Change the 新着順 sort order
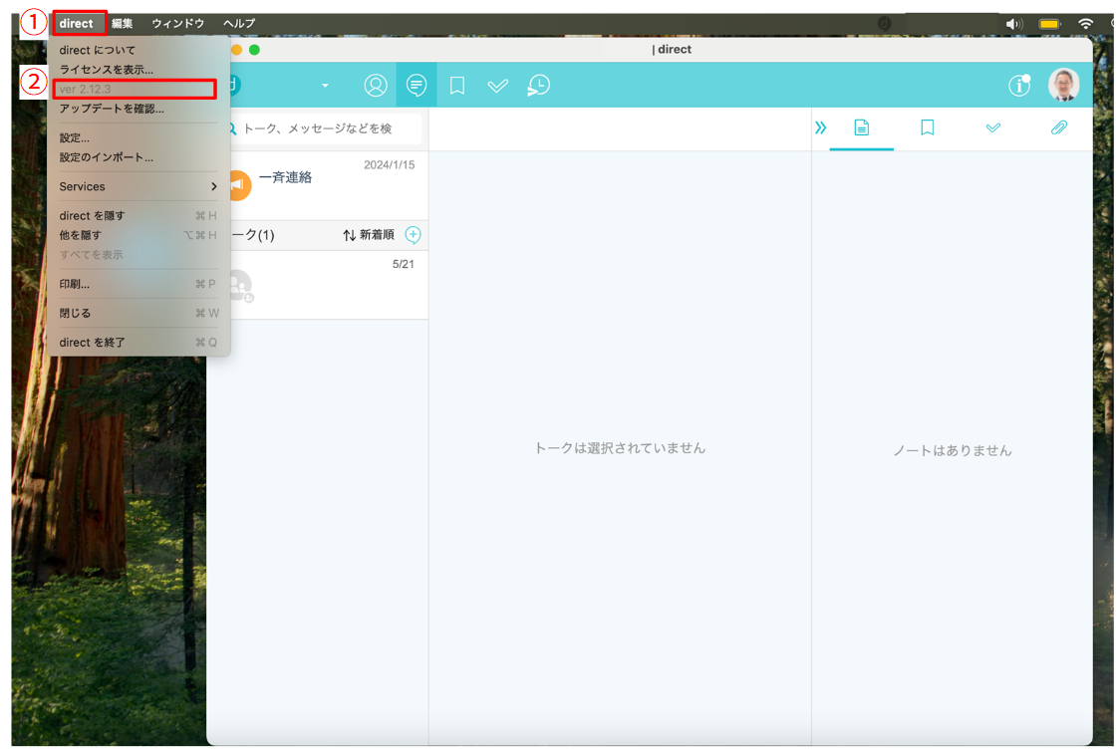 pos(369,235)
